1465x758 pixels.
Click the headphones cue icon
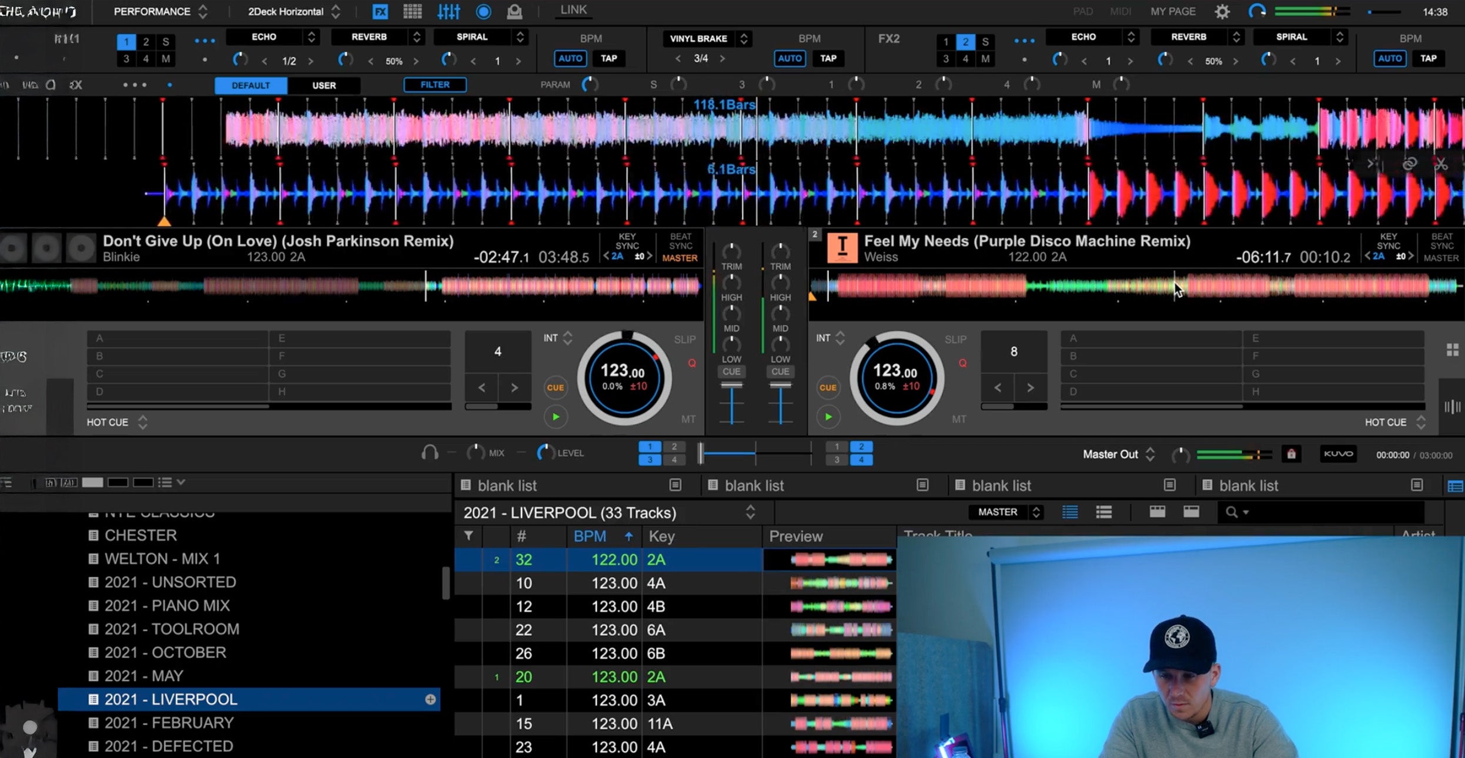pyautogui.click(x=430, y=452)
